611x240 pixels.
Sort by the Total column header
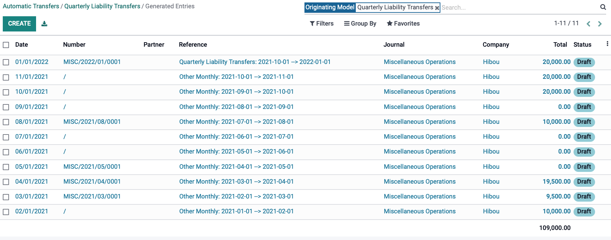click(x=560, y=45)
